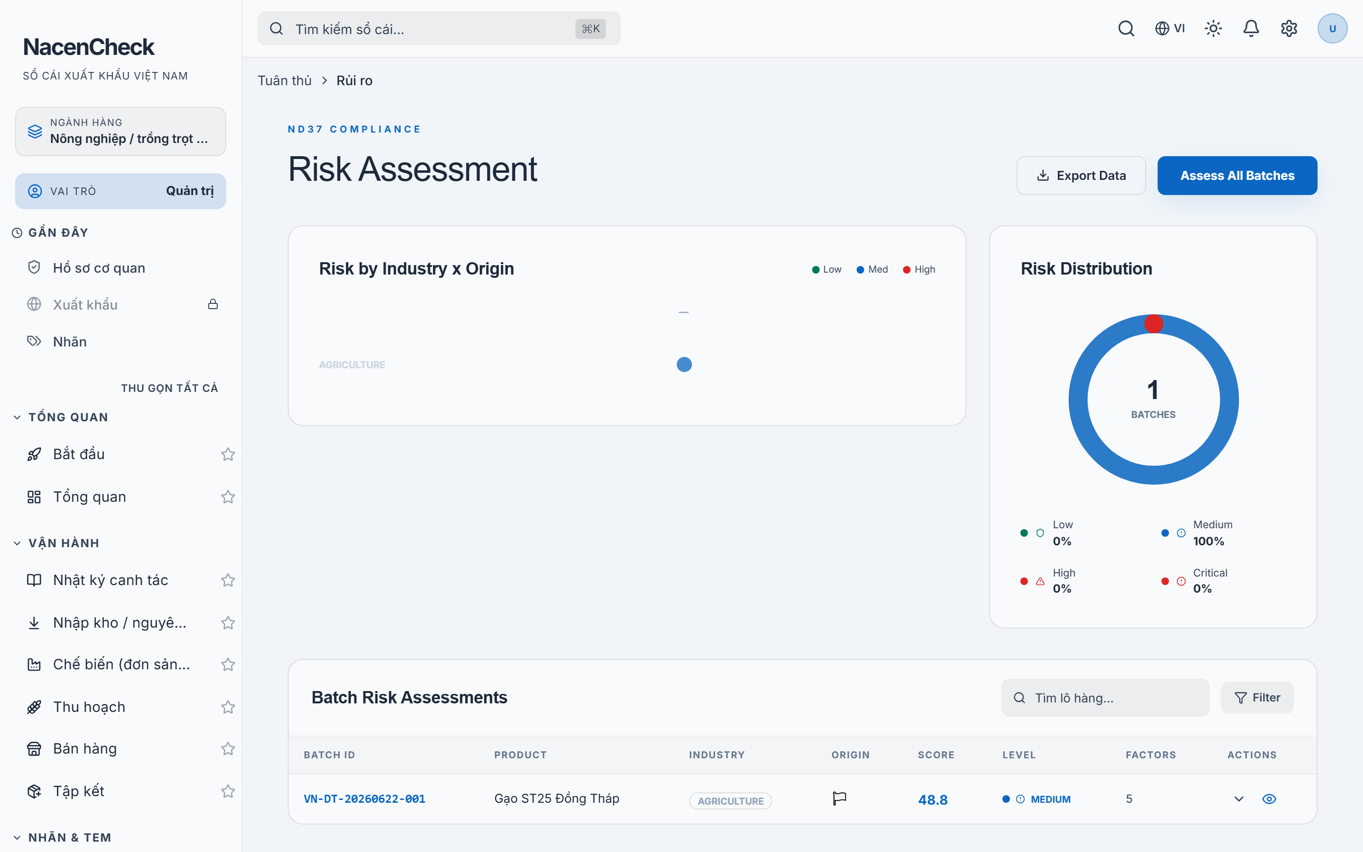Click the red marker on donut chart
Viewport: 1363px width, 852px height.
(x=1153, y=323)
